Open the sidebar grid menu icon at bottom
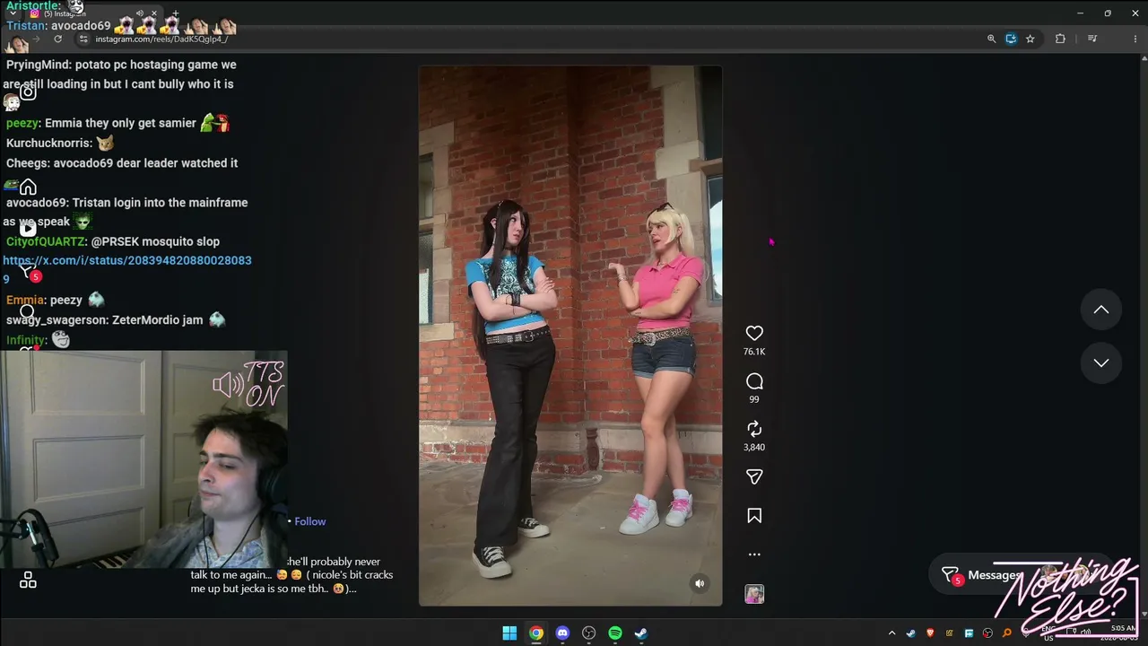Screen dimensions: 1148x646 click(28, 581)
